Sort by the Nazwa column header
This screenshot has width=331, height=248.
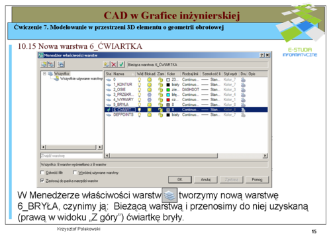tap(124, 74)
